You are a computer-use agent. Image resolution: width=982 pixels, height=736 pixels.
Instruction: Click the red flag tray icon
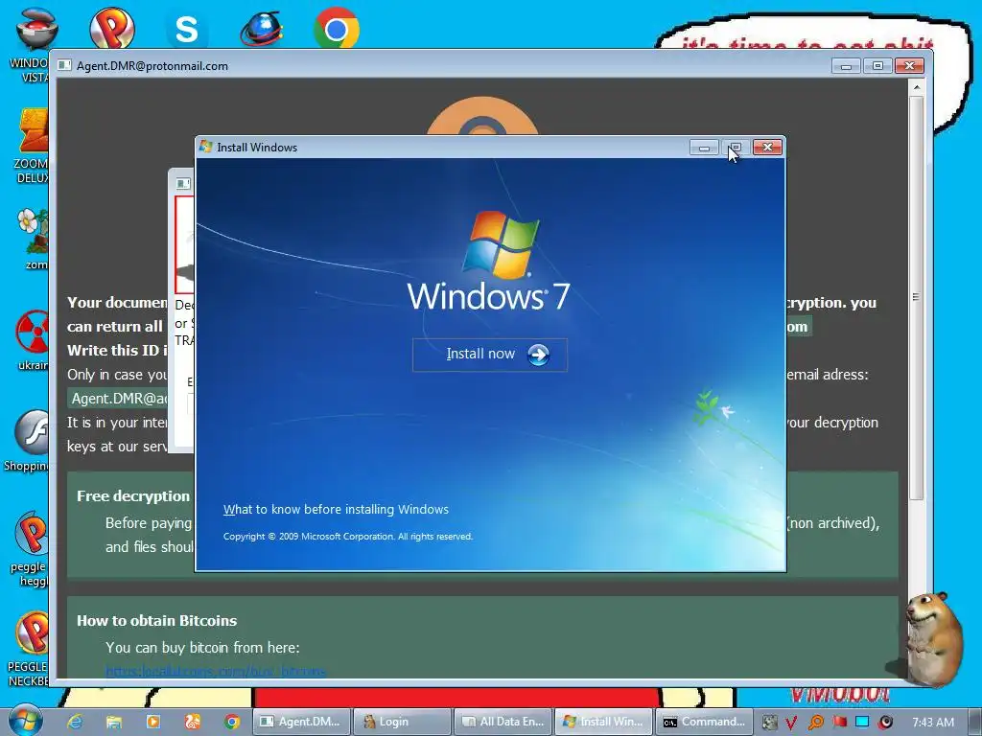tap(839, 723)
